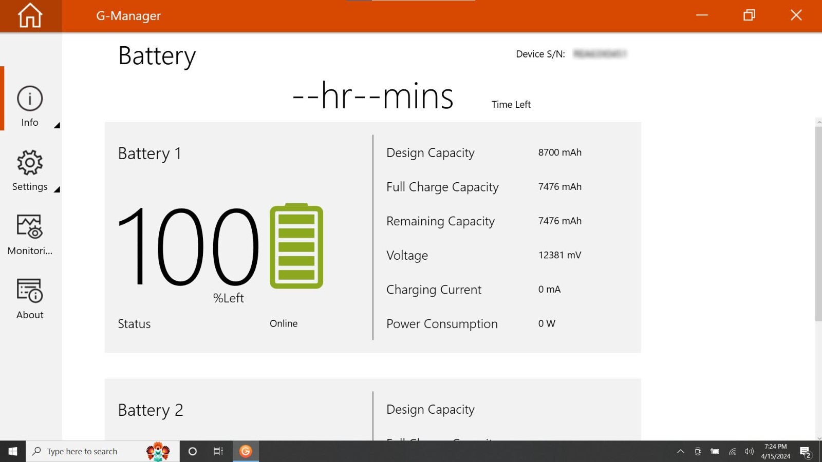Viewport: 822px width, 462px height.
Task: Click the vertical scrollbar thumb
Action: pos(818,224)
